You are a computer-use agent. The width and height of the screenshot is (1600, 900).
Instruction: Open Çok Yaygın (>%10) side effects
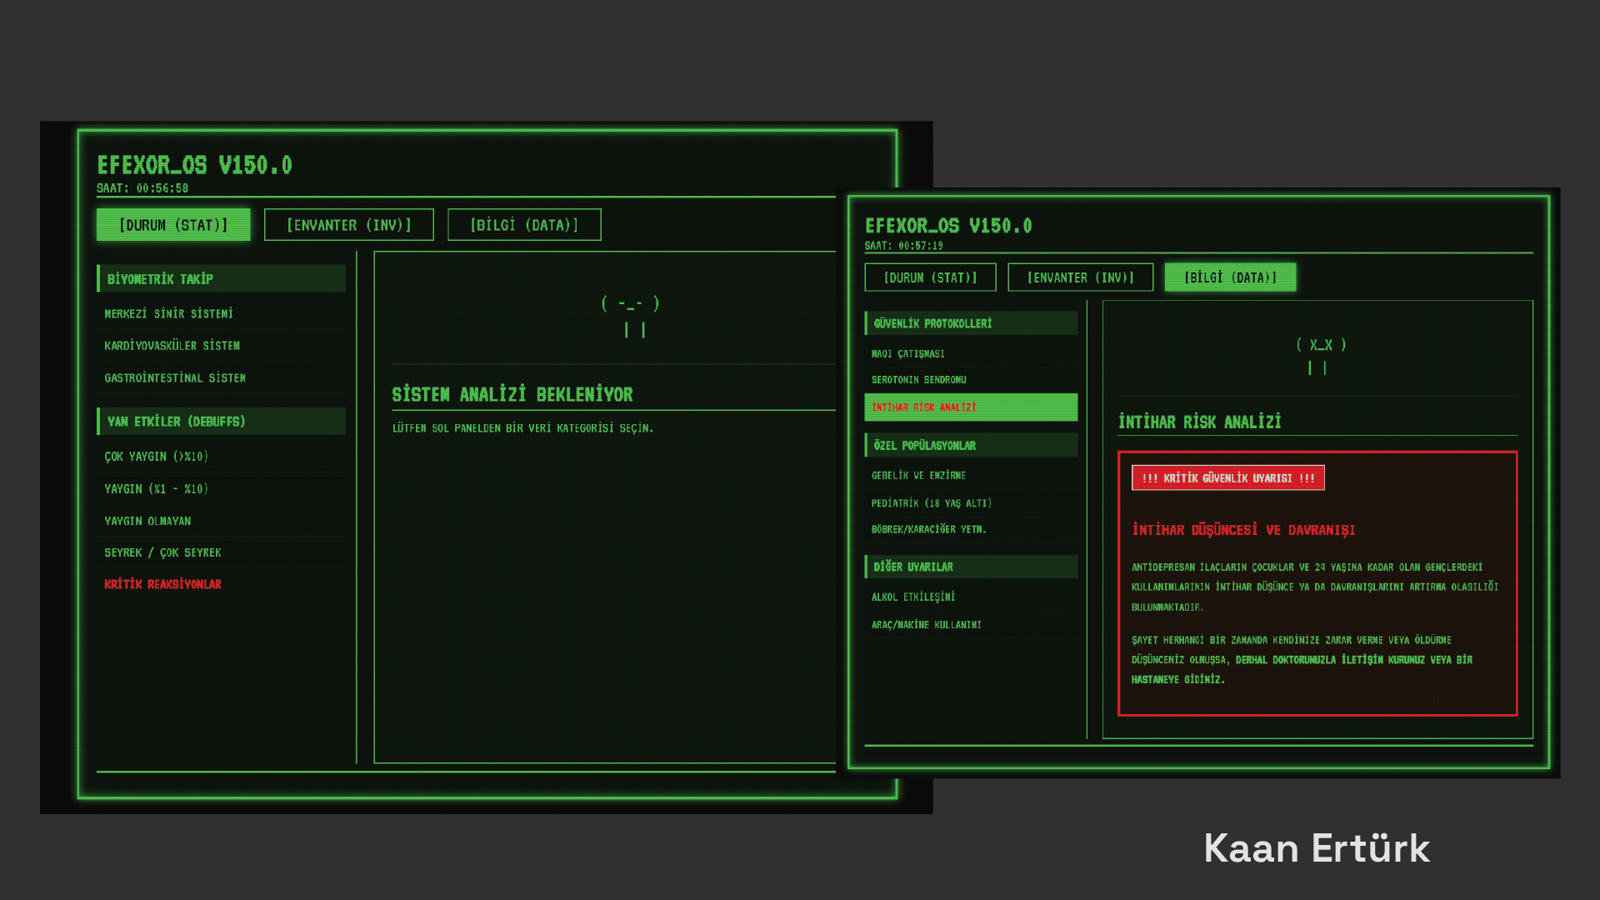pos(221,457)
